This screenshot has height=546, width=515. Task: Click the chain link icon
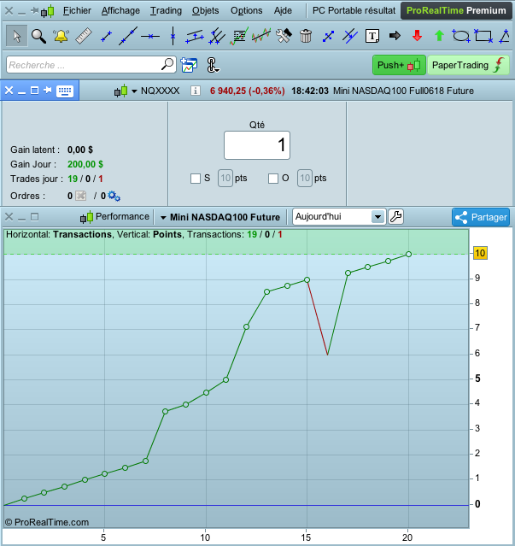[x=213, y=65]
